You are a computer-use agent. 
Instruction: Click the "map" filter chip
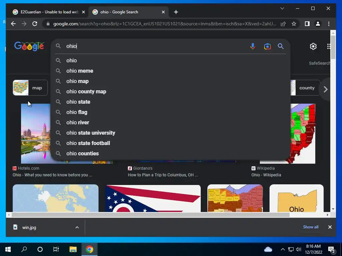[30, 88]
